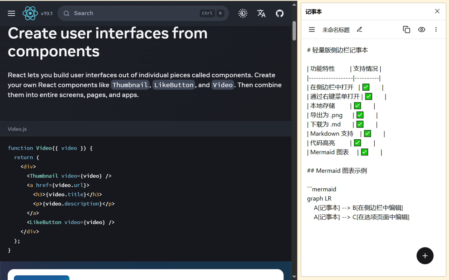The height and width of the screenshot is (280, 449).
Task: Select the Video.js file label
Action: point(17,129)
